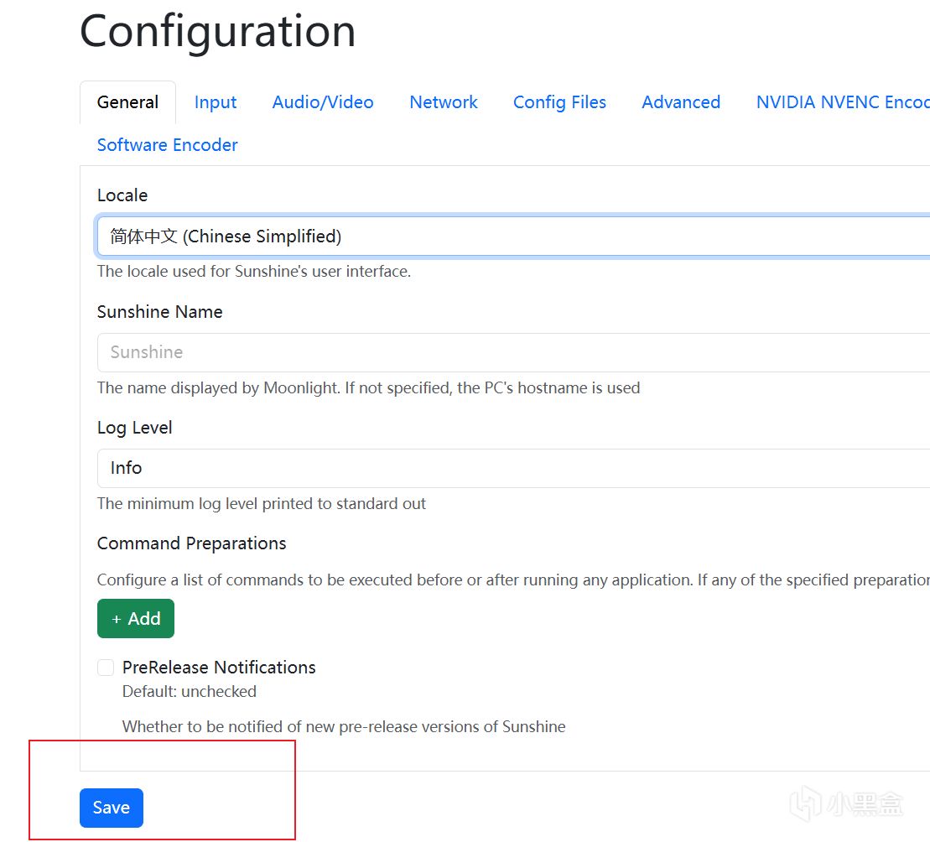Enable the PreRelease Notifications checkbox

coord(106,668)
